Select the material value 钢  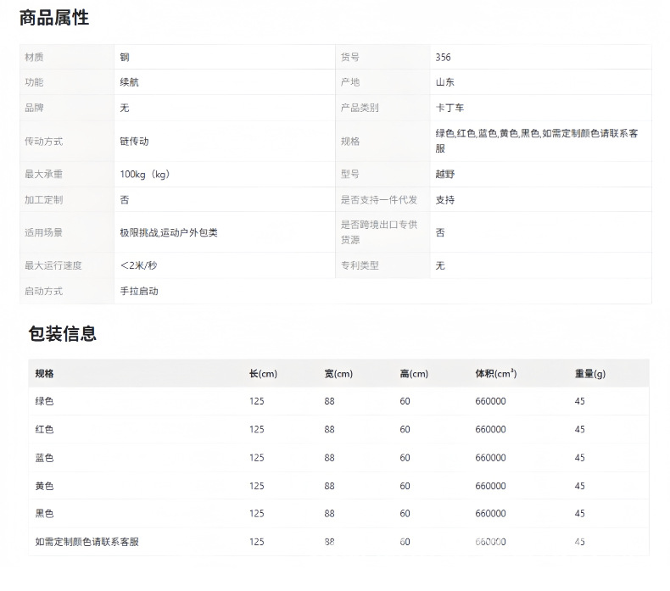pyautogui.click(x=125, y=58)
